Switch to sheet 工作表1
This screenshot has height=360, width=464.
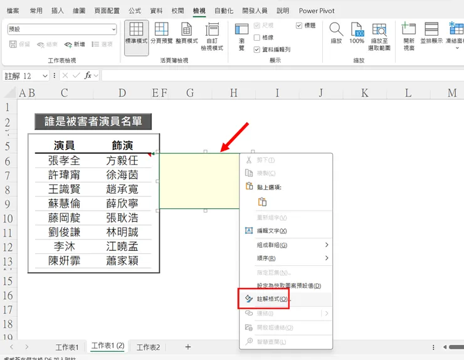coord(67,347)
